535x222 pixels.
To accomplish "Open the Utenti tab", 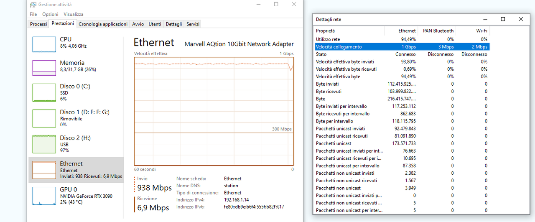I will pyautogui.click(x=155, y=24).
